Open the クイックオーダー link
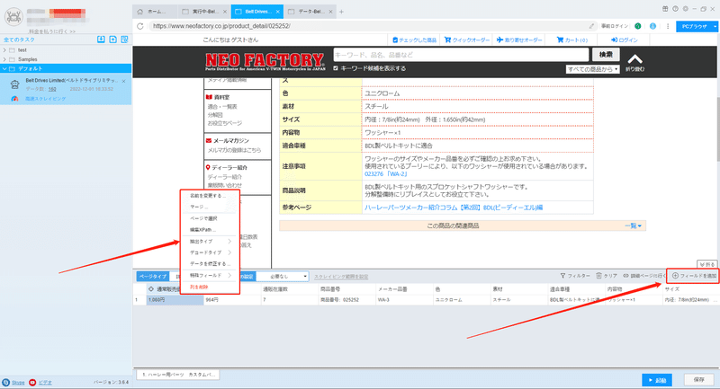This screenshot has width=720, height=389. click(x=467, y=40)
